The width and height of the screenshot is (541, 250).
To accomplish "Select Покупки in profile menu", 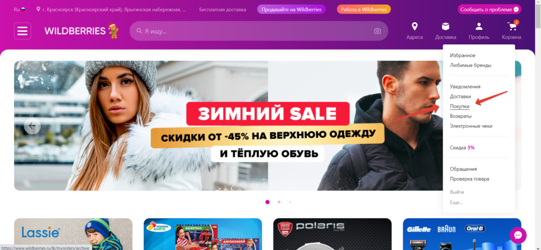I will 460,107.
